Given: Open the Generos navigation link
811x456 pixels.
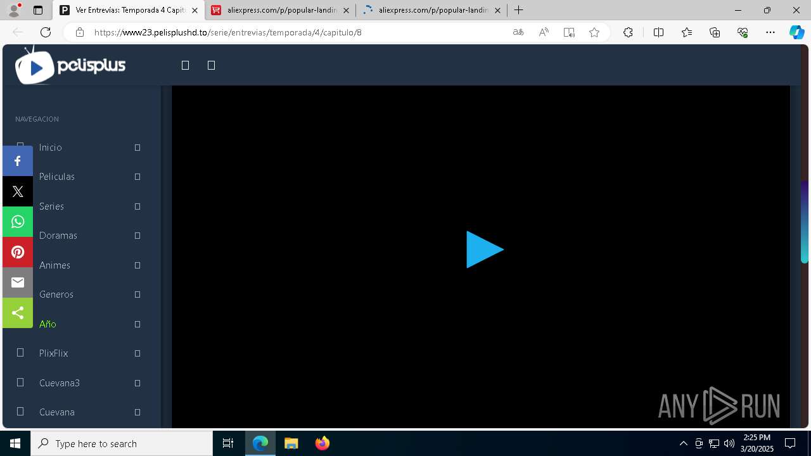Looking at the screenshot, I should tap(56, 294).
